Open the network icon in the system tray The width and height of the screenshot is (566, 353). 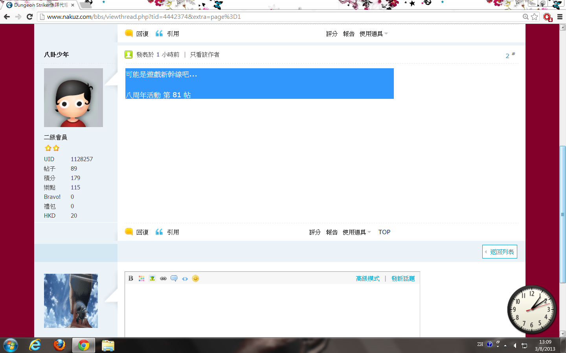(x=524, y=346)
